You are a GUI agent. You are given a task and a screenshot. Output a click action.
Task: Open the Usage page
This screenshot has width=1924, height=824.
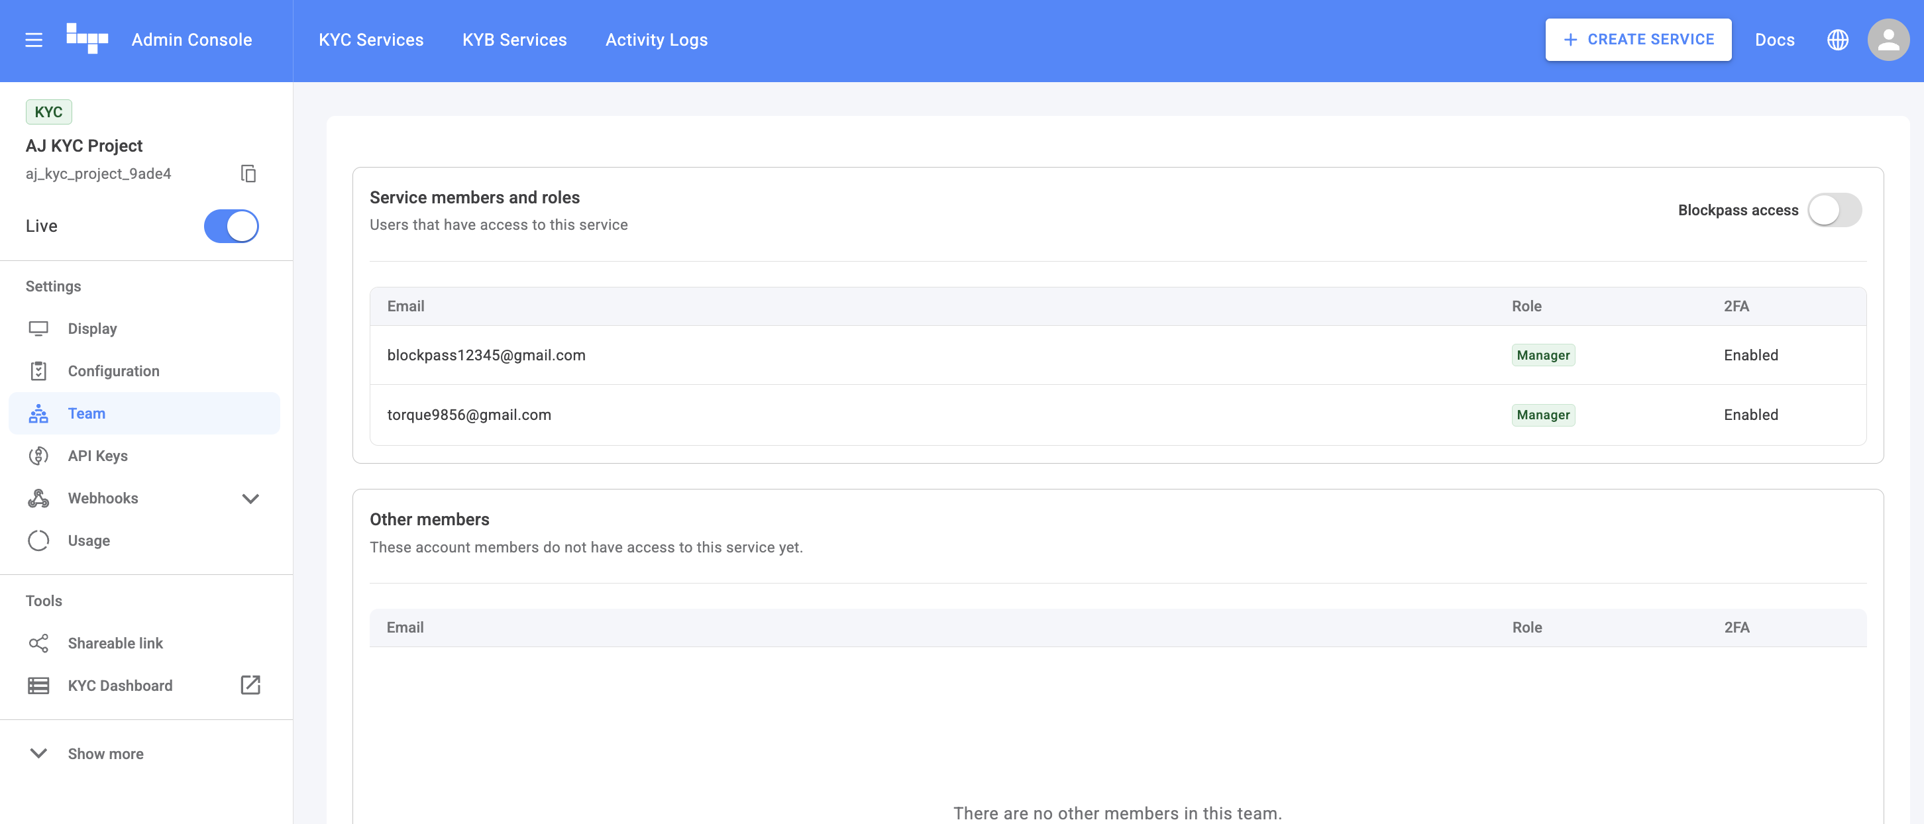click(x=88, y=540)
